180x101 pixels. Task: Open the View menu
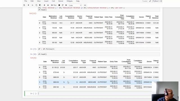(x=39, y=1)
